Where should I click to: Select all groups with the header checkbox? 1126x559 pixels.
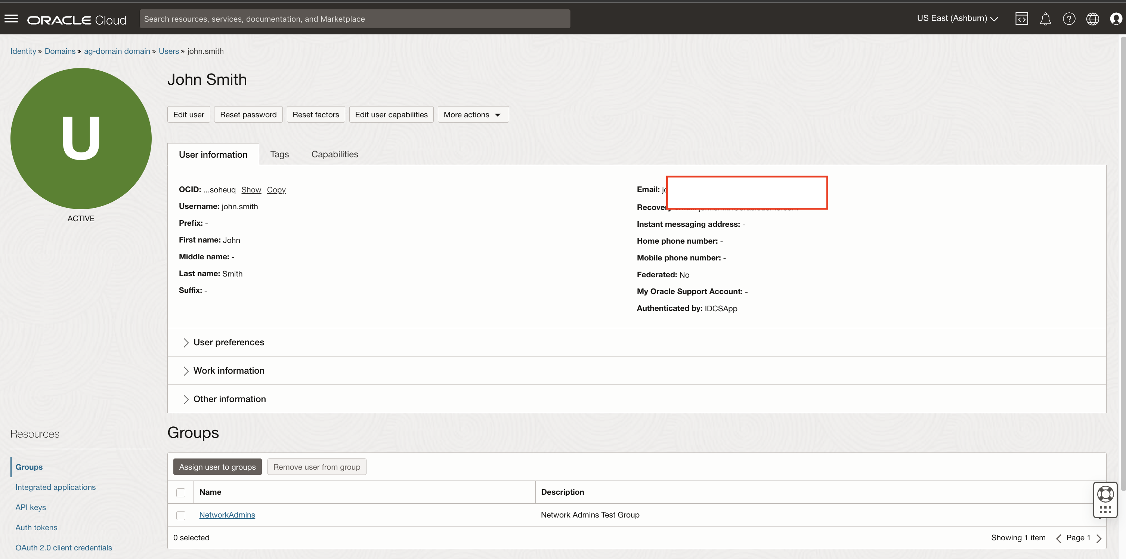coord(180,492)
